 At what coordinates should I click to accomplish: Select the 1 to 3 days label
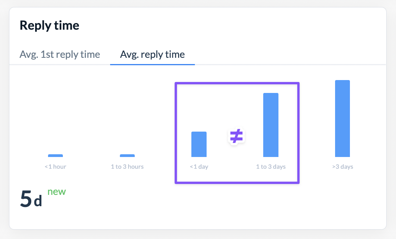point(271,166)
